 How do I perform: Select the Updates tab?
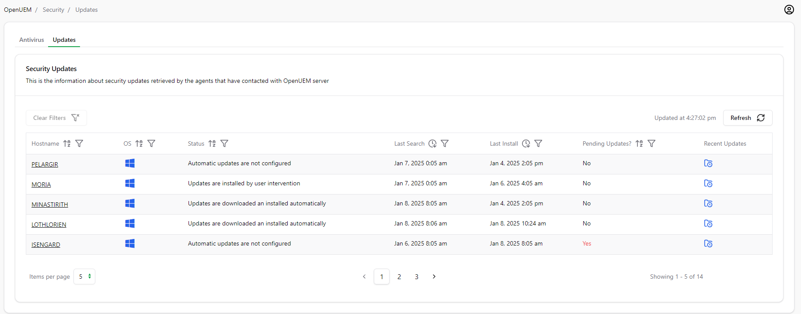point(64,40)
